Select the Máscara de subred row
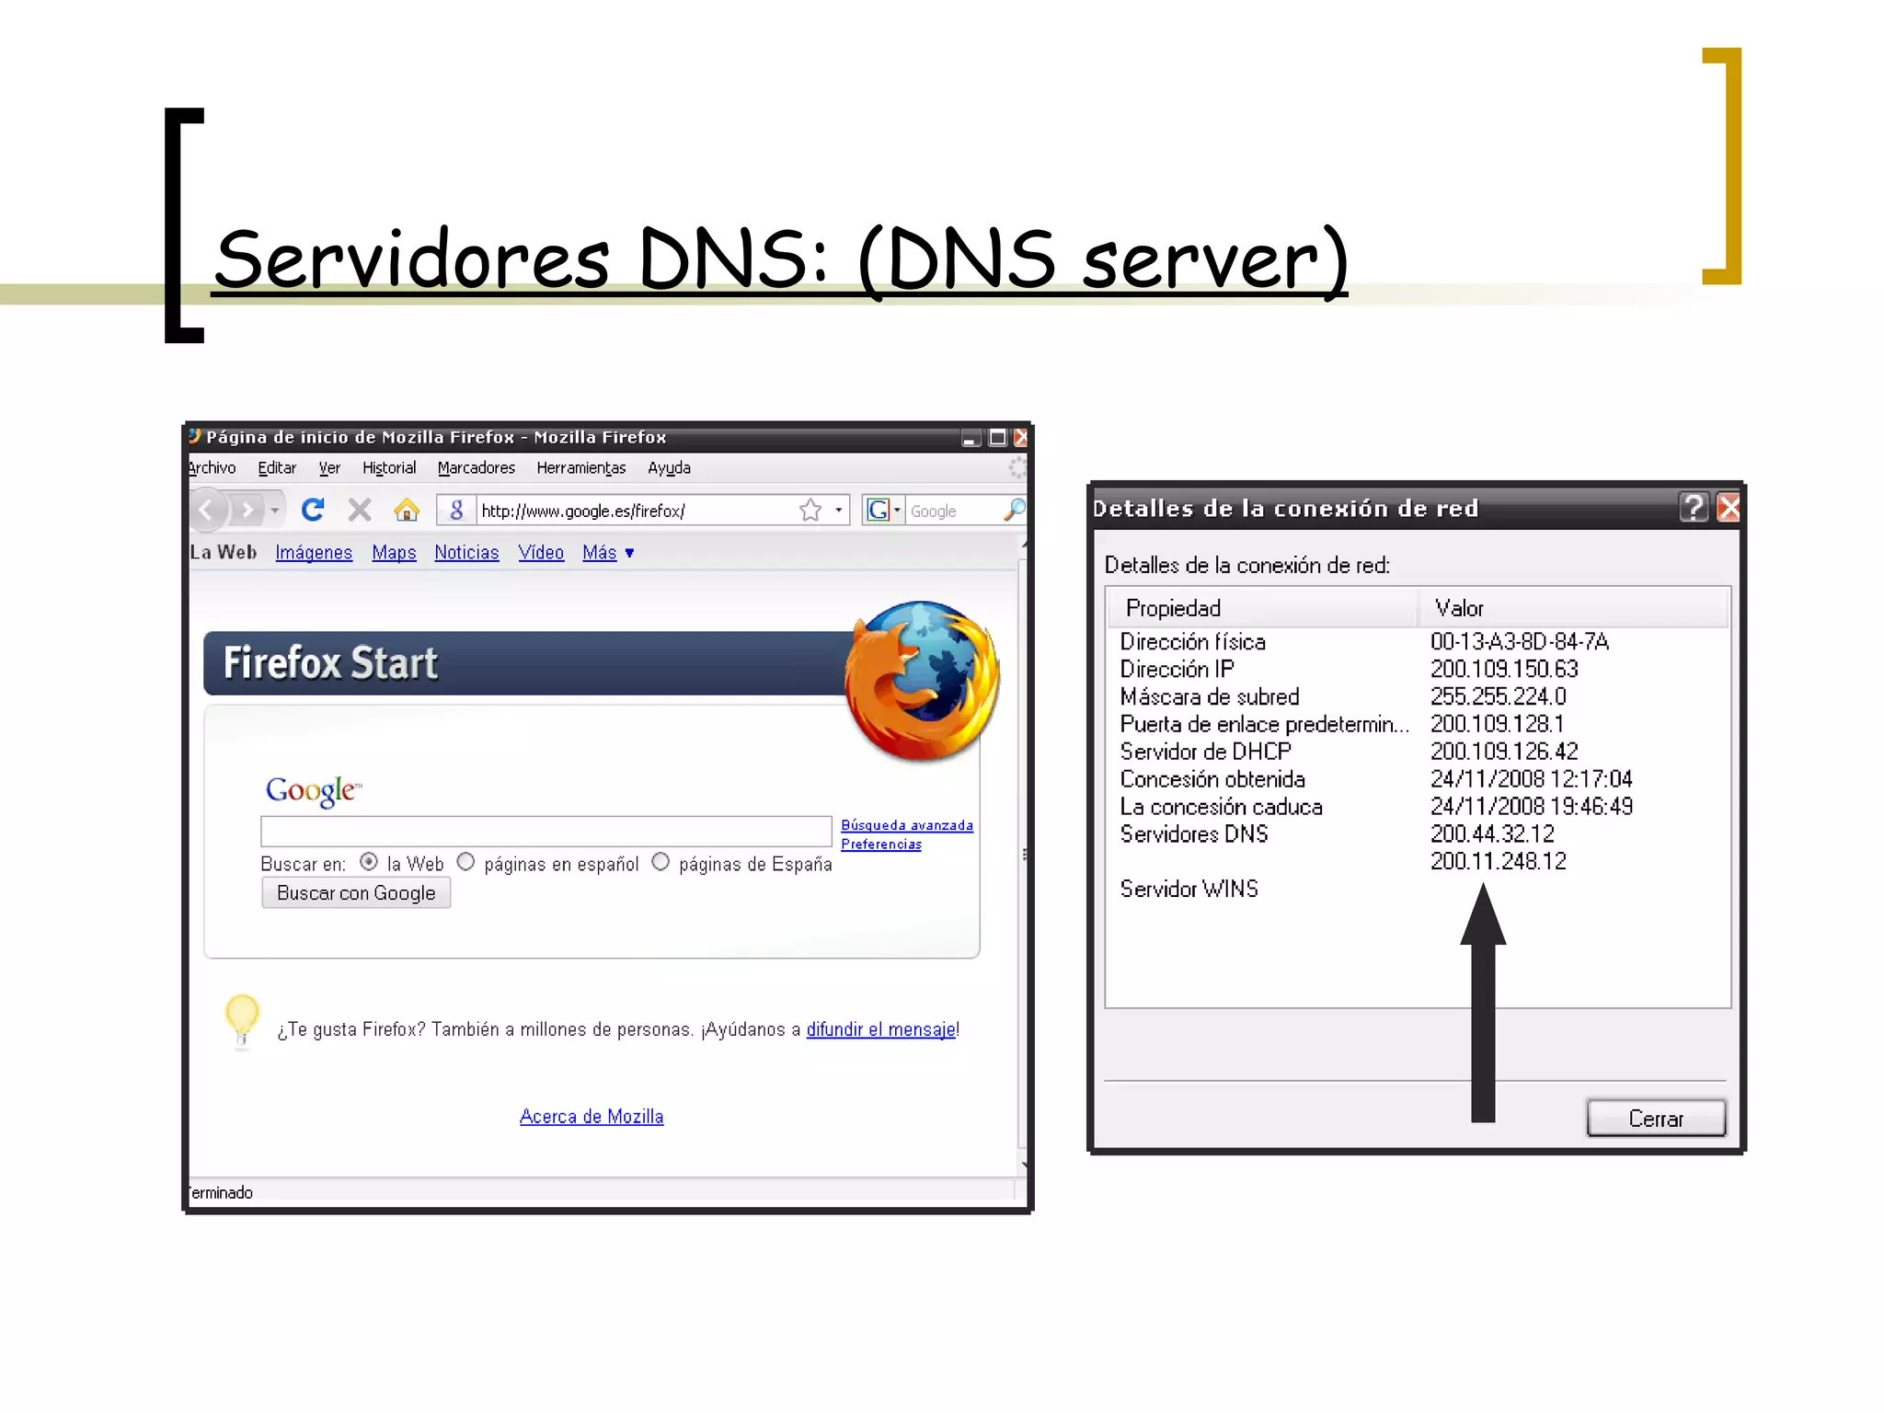 1417,696
